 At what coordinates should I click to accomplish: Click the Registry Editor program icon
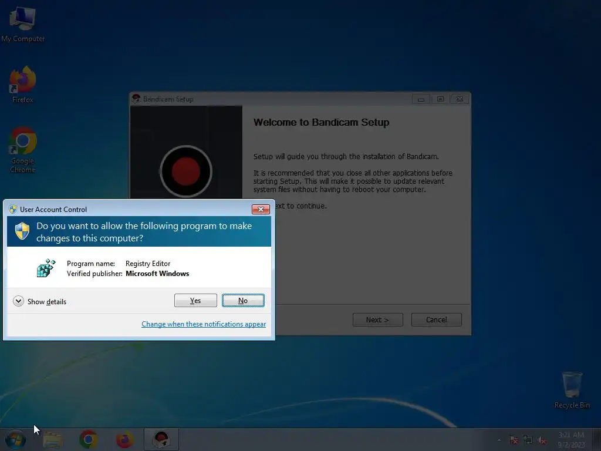46,268
